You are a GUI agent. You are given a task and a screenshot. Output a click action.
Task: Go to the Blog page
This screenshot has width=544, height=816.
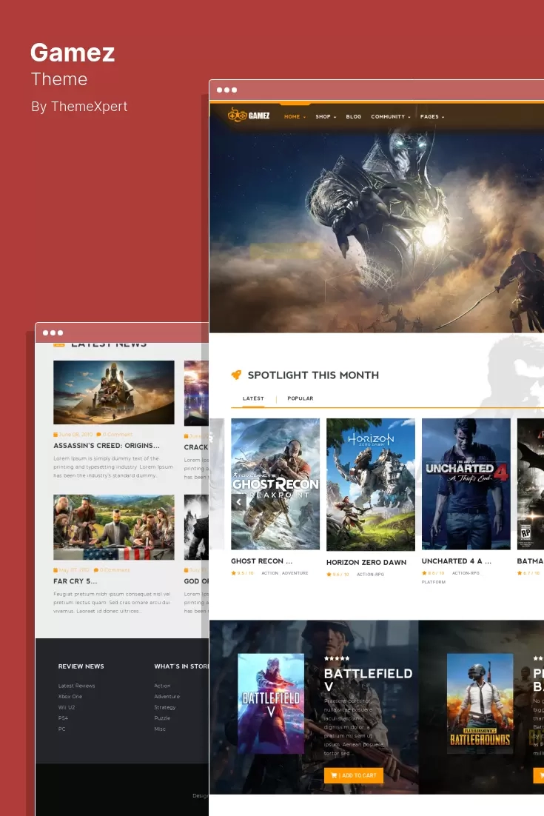(x=353, y=116)
